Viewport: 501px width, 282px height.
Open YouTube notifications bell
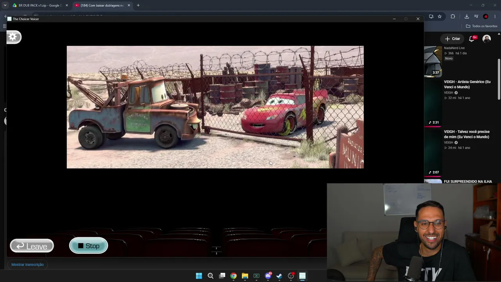click(x=472, y=38)
